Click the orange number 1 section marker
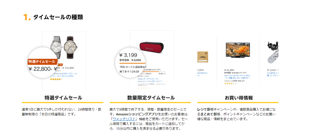309x136 pixels. tap(27, 17)
